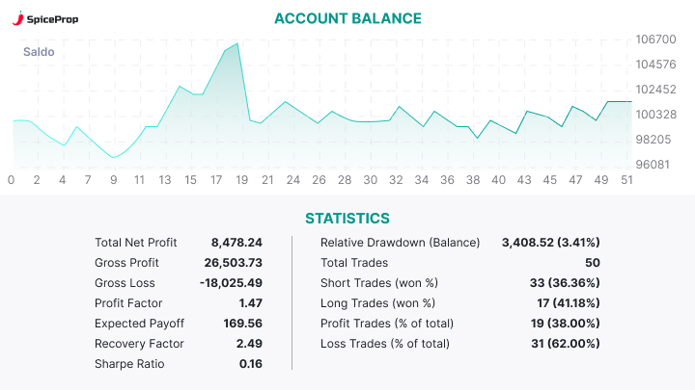
Task: Click the Gross Loss value -18,025.49
Action: coord(231,283)
